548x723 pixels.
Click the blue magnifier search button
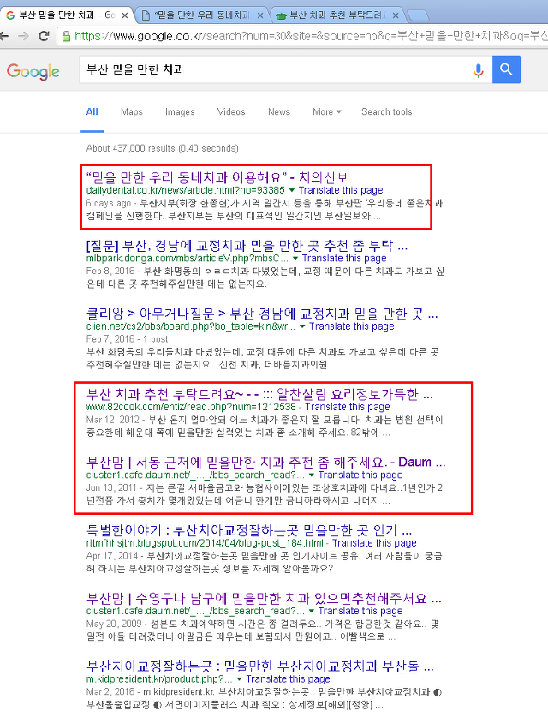(x=506, y=69)
